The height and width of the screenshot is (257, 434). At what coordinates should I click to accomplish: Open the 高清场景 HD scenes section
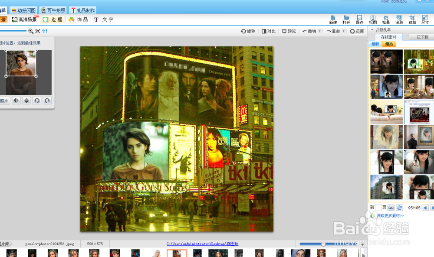coord(24,20)
